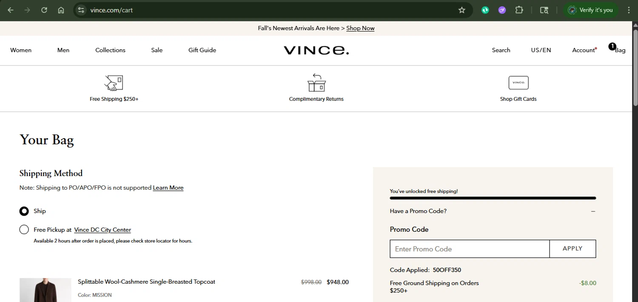The height and width of the screenshot is (302, 638).
Task: Focus the Enter Promo Code field
Action: click(470, 249)
